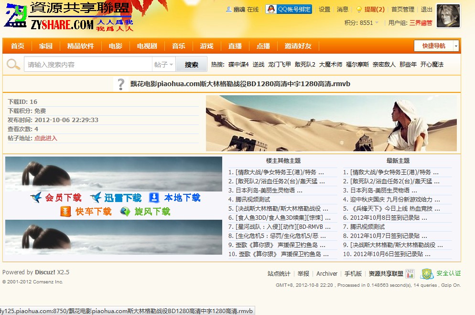Open the 电影 navigation tab
The width and height of the screenshot is (475, 315).
[x=116, y=46]
